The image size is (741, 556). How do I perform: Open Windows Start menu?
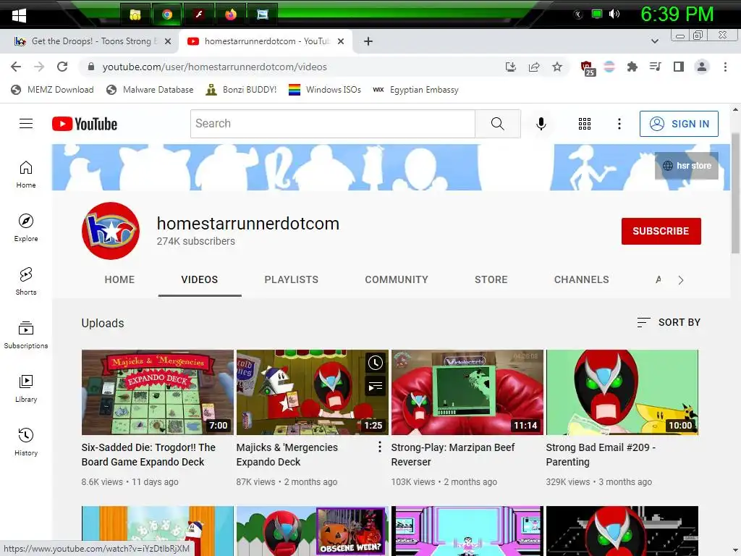click(19, 14)
